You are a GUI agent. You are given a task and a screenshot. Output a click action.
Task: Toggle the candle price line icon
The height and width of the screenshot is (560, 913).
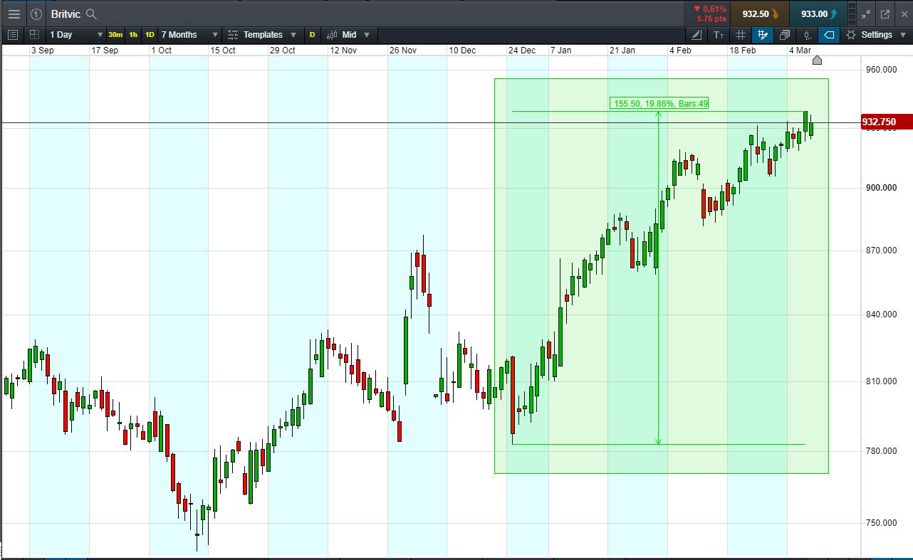(x=807, y=34)
